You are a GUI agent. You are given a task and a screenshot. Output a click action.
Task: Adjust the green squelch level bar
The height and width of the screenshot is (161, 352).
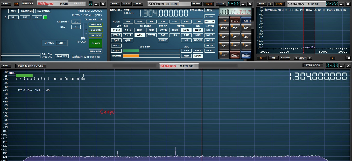(151, 51)
